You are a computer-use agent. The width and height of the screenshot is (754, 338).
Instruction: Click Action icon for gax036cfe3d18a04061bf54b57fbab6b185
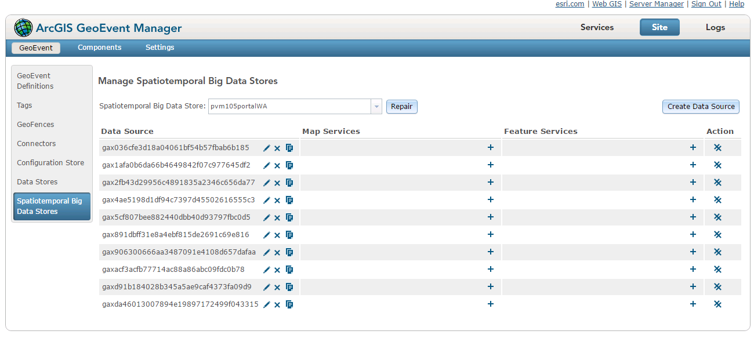click(717, 147)
